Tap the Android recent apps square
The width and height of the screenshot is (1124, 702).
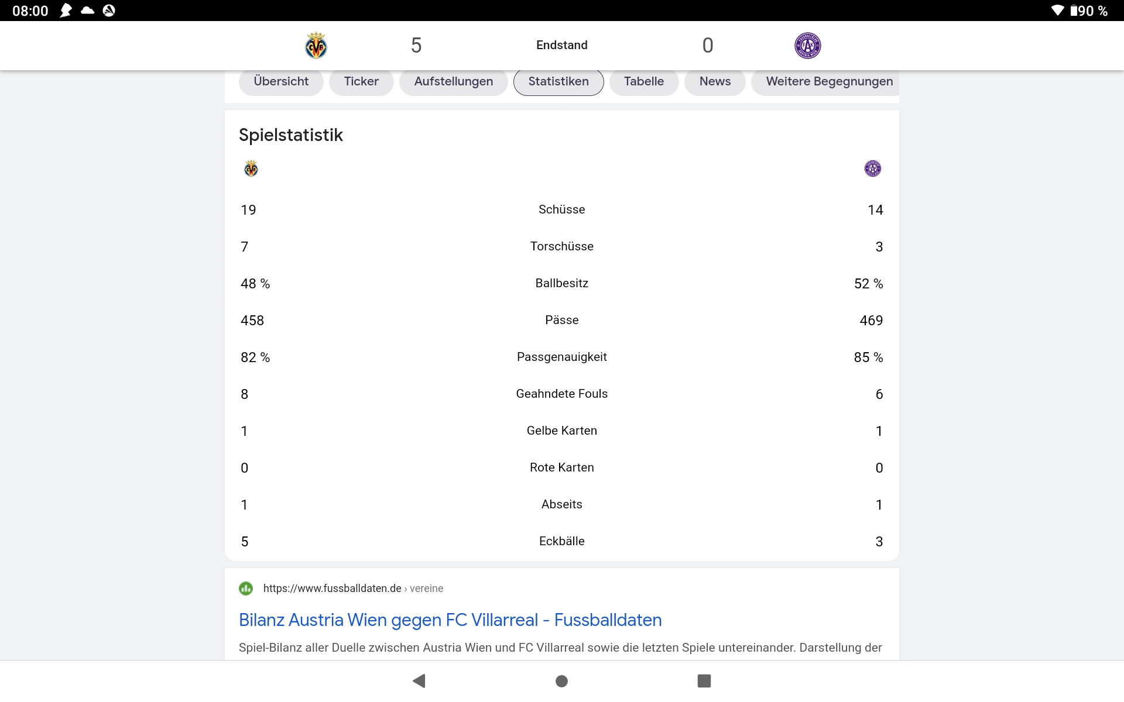(x=704, y=681)
